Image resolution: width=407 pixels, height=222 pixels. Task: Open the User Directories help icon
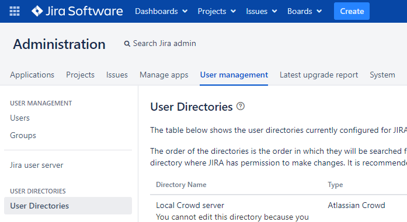pos(241,106)
